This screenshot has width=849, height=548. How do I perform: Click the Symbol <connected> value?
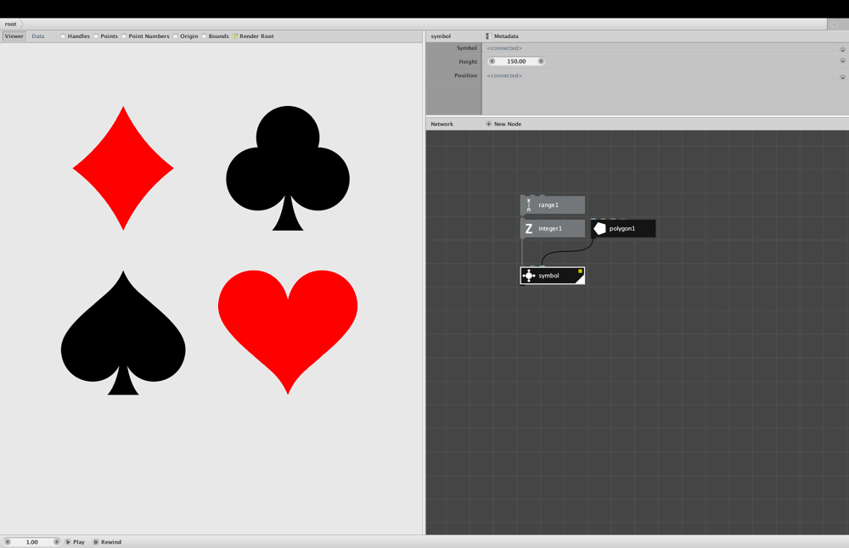504,48
